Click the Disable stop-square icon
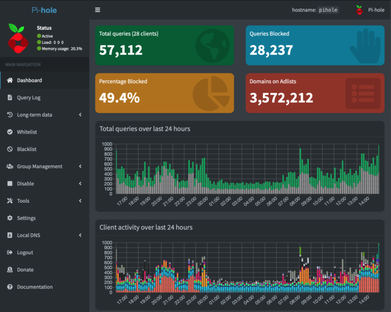This screenshot has height=312, width=391. pyautogui.click(x=10, y=184)
